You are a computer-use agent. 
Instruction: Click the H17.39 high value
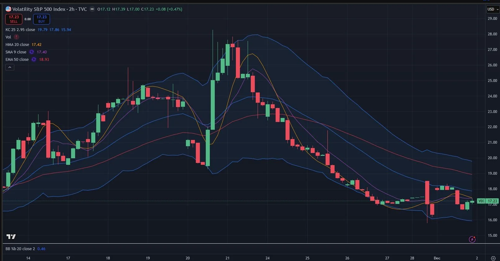tap(119, 9)
